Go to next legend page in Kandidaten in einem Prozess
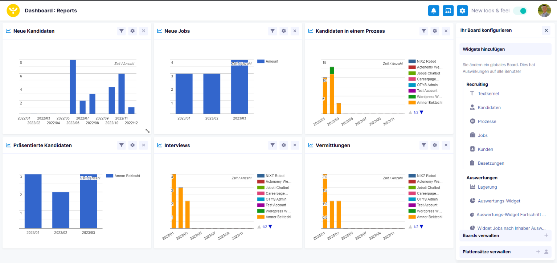 (x=421, y=112)
